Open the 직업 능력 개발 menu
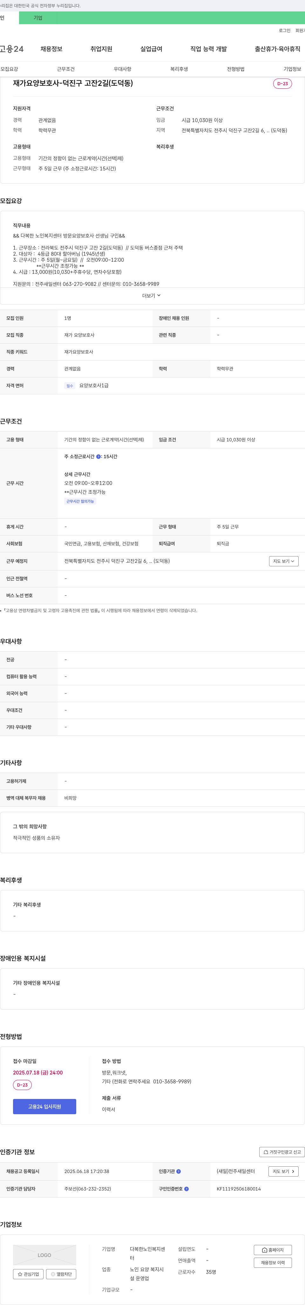305x1305 pixels. tap(208, 49)
